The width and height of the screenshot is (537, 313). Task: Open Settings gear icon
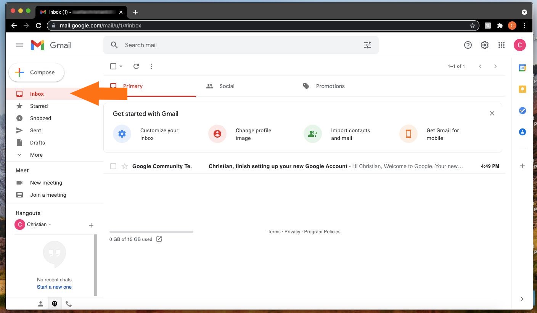click(485, 45)
